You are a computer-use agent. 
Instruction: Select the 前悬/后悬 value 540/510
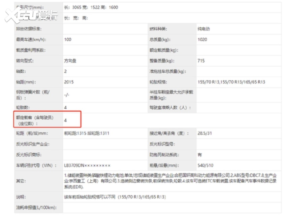(205, 166)
